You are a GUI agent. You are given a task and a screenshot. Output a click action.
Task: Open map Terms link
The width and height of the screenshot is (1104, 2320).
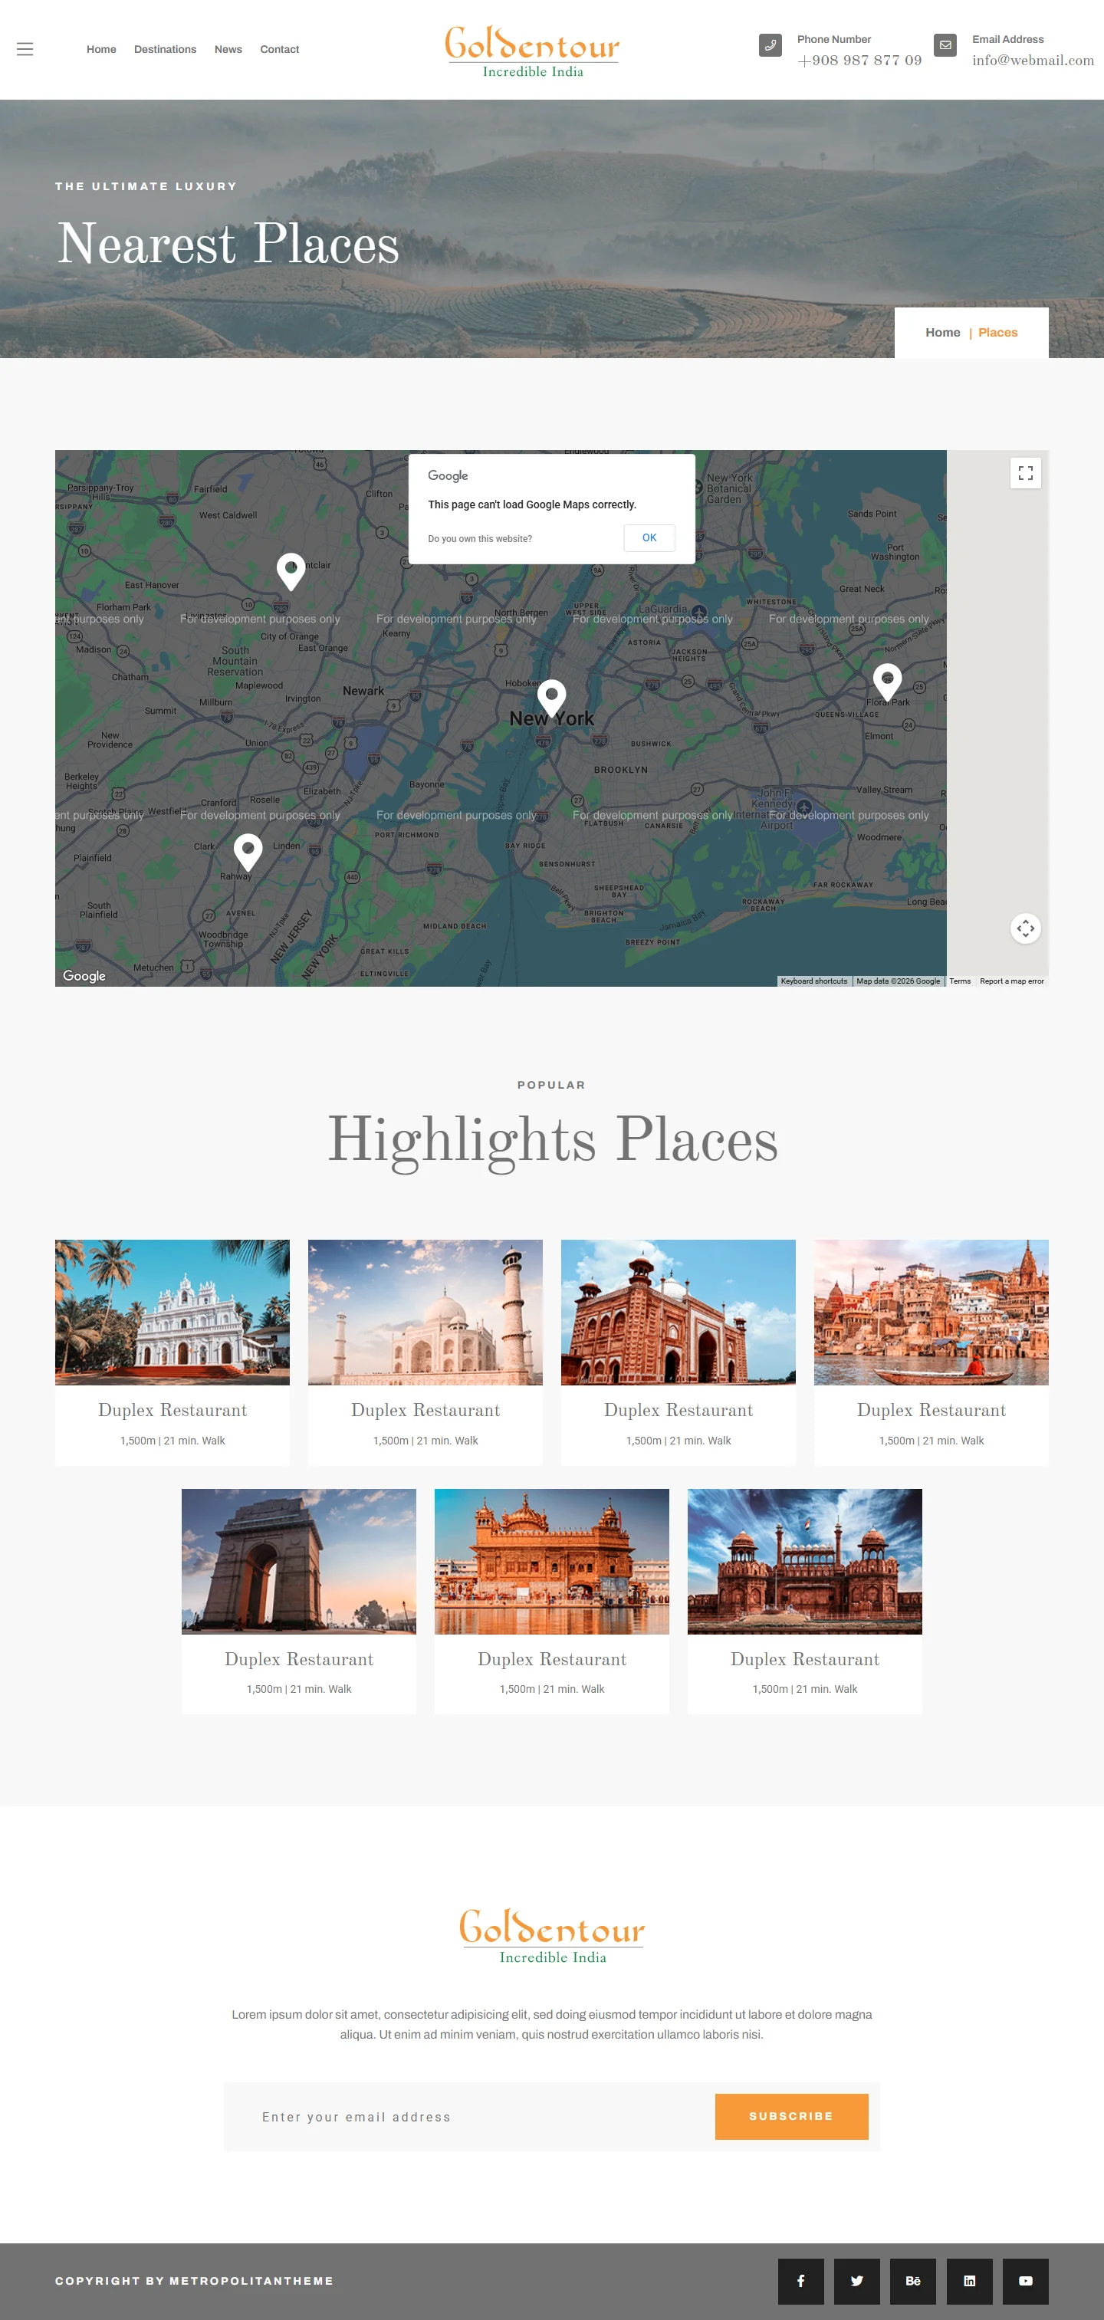[x=960, y=981]
